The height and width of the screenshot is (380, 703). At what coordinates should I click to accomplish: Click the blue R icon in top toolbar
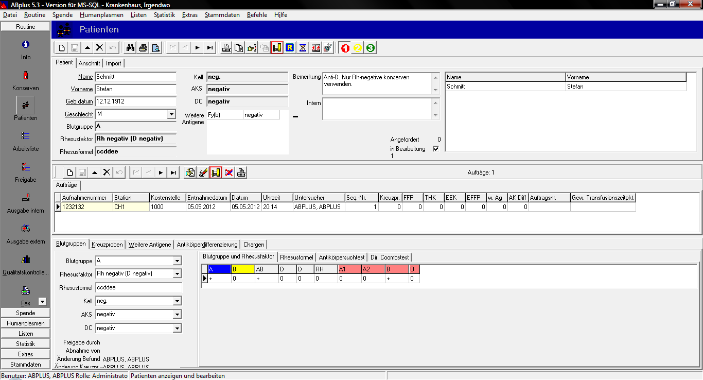point(290,48)
